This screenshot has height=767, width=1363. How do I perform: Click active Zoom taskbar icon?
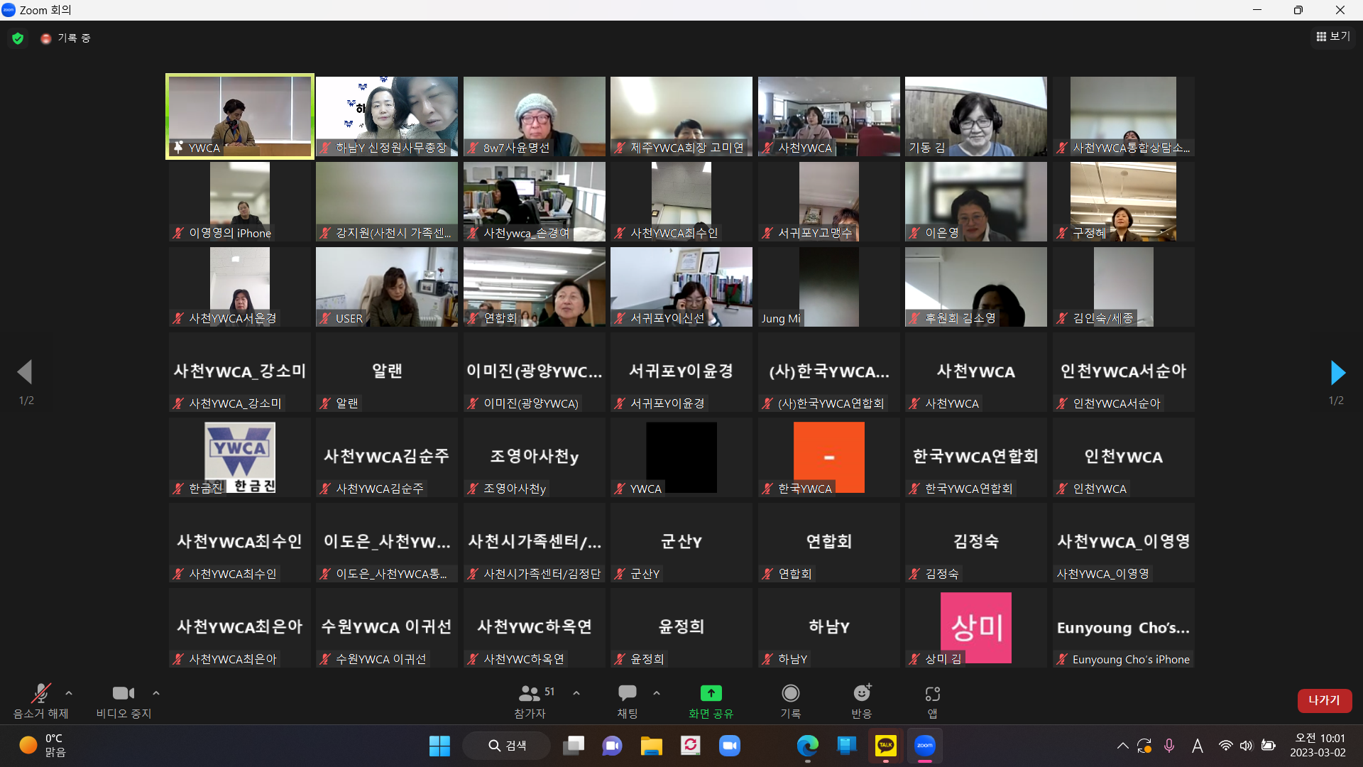coord(924,746)
